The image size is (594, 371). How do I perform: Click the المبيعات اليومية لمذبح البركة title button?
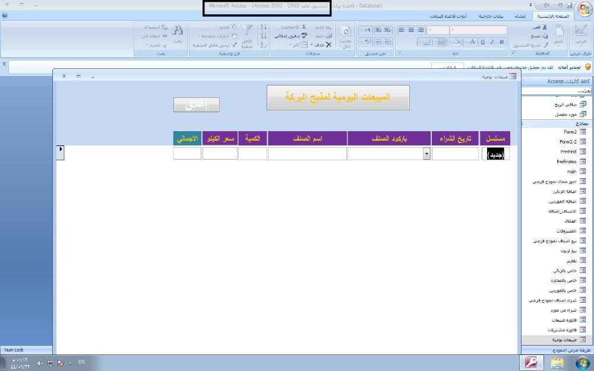click(x=338, y=97)
